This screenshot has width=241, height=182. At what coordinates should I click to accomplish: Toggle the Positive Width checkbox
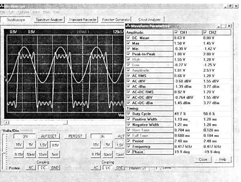129,119
